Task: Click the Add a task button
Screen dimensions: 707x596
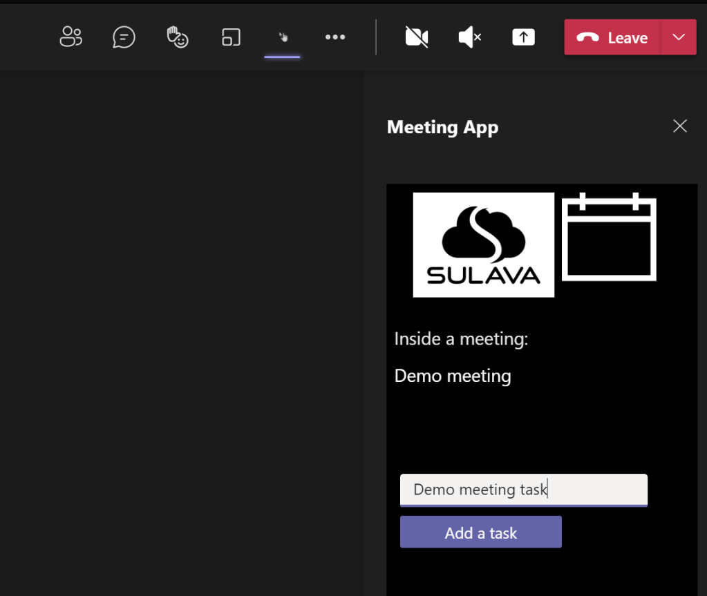Action: pos(480,532)
